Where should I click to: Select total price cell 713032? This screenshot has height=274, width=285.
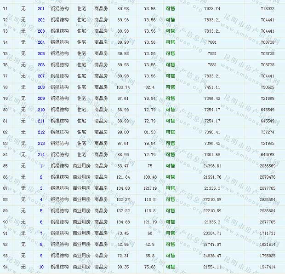click(267, 9)
